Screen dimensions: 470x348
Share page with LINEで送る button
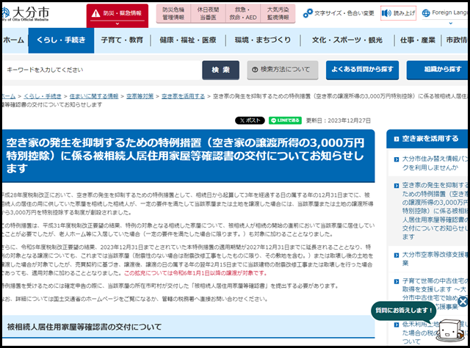285,120
